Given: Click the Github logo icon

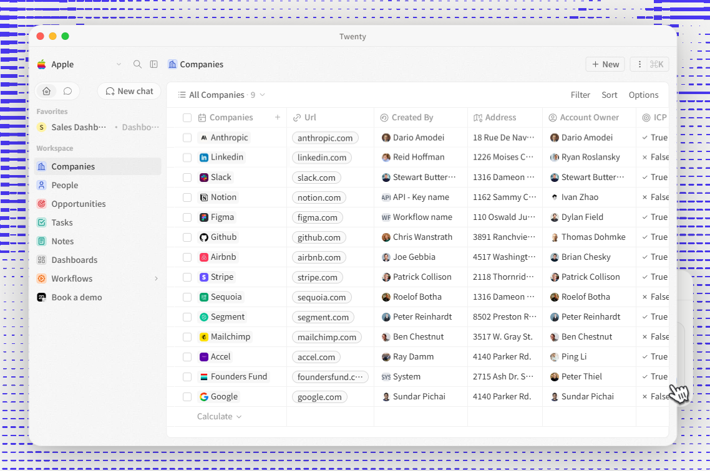Looking at the screenshot, I should click(204, 237).
